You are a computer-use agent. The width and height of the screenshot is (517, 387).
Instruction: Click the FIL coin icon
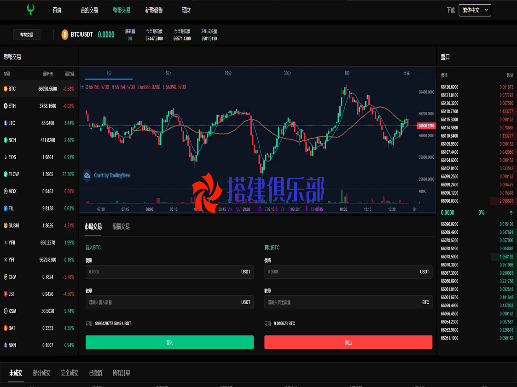(x=6, y=208)
